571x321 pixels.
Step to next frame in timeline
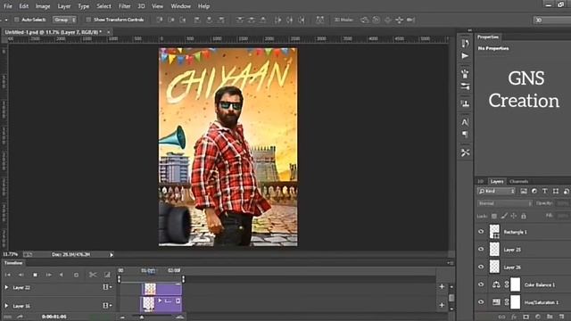coord(48,275)
